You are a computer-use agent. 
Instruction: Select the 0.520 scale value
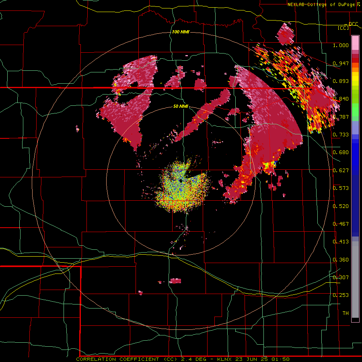tap(341, 206)
